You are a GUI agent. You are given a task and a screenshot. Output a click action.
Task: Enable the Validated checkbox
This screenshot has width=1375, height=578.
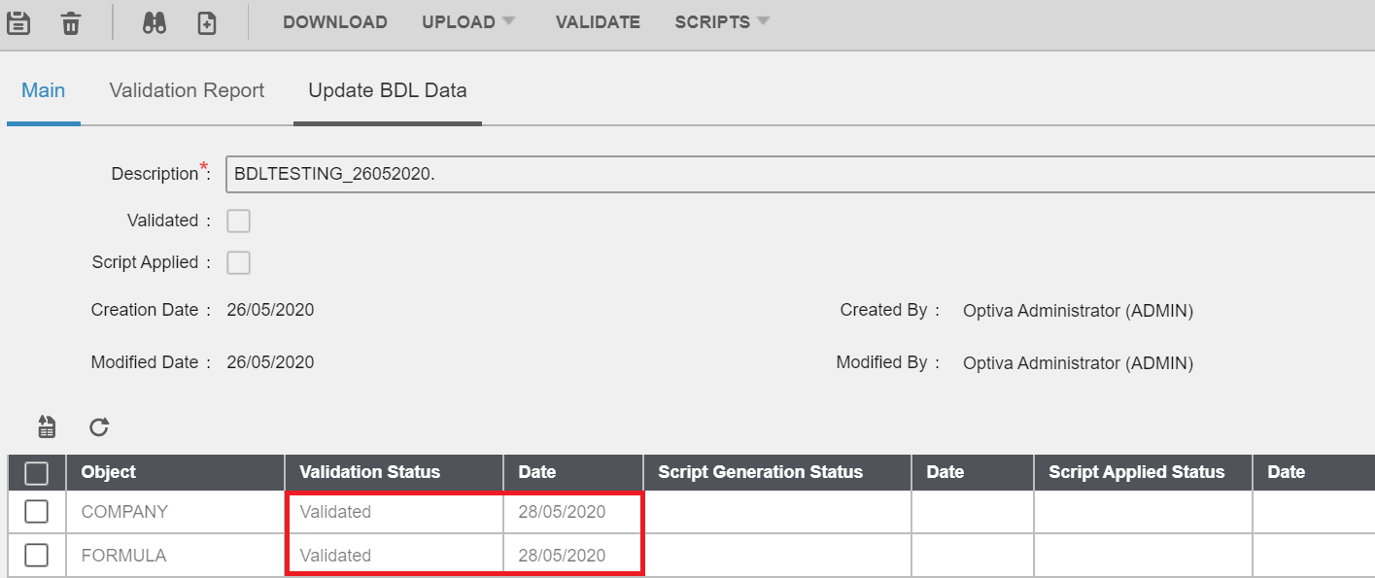pyautogui.click(x=238, y=221)
